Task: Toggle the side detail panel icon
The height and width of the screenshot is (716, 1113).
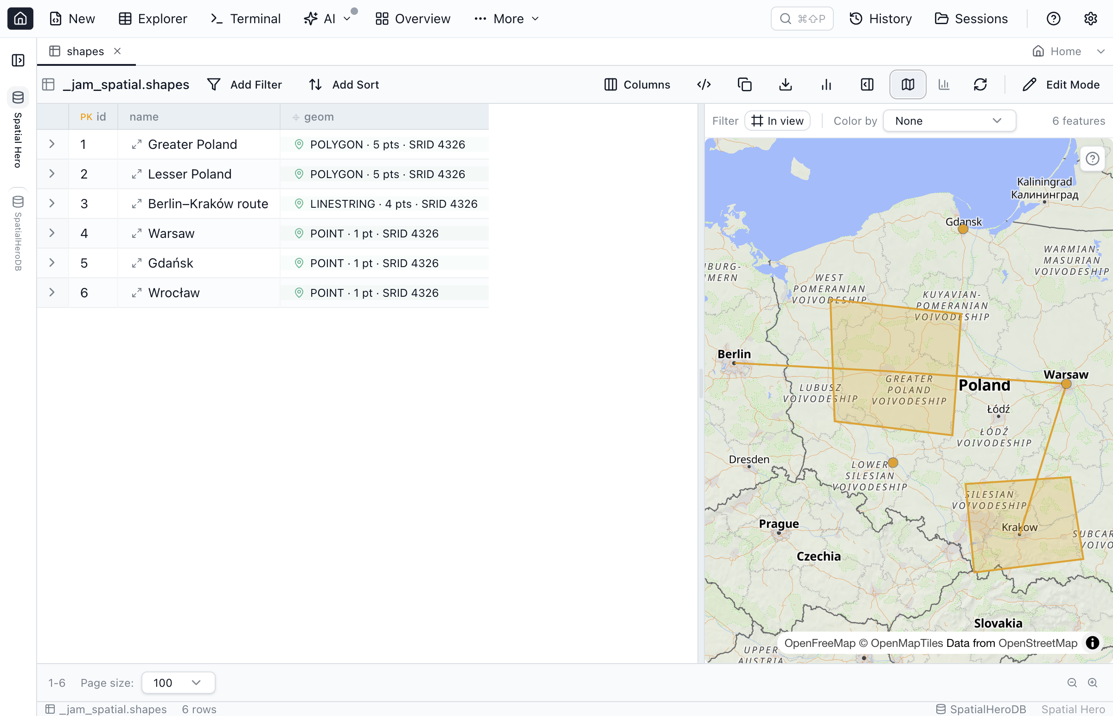Action: click(867, 84)
